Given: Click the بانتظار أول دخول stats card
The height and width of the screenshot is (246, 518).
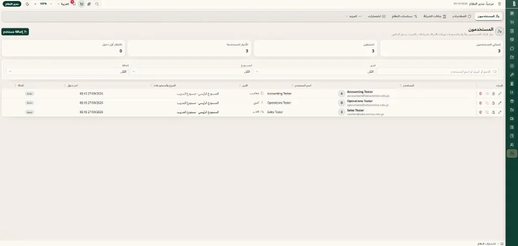Looking at the screenshot, I should (63, 48).
